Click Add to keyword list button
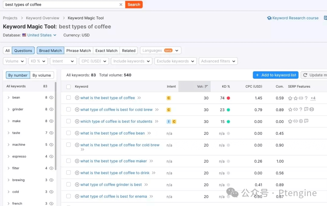This screenshot has width=327, height=206. 276,75
